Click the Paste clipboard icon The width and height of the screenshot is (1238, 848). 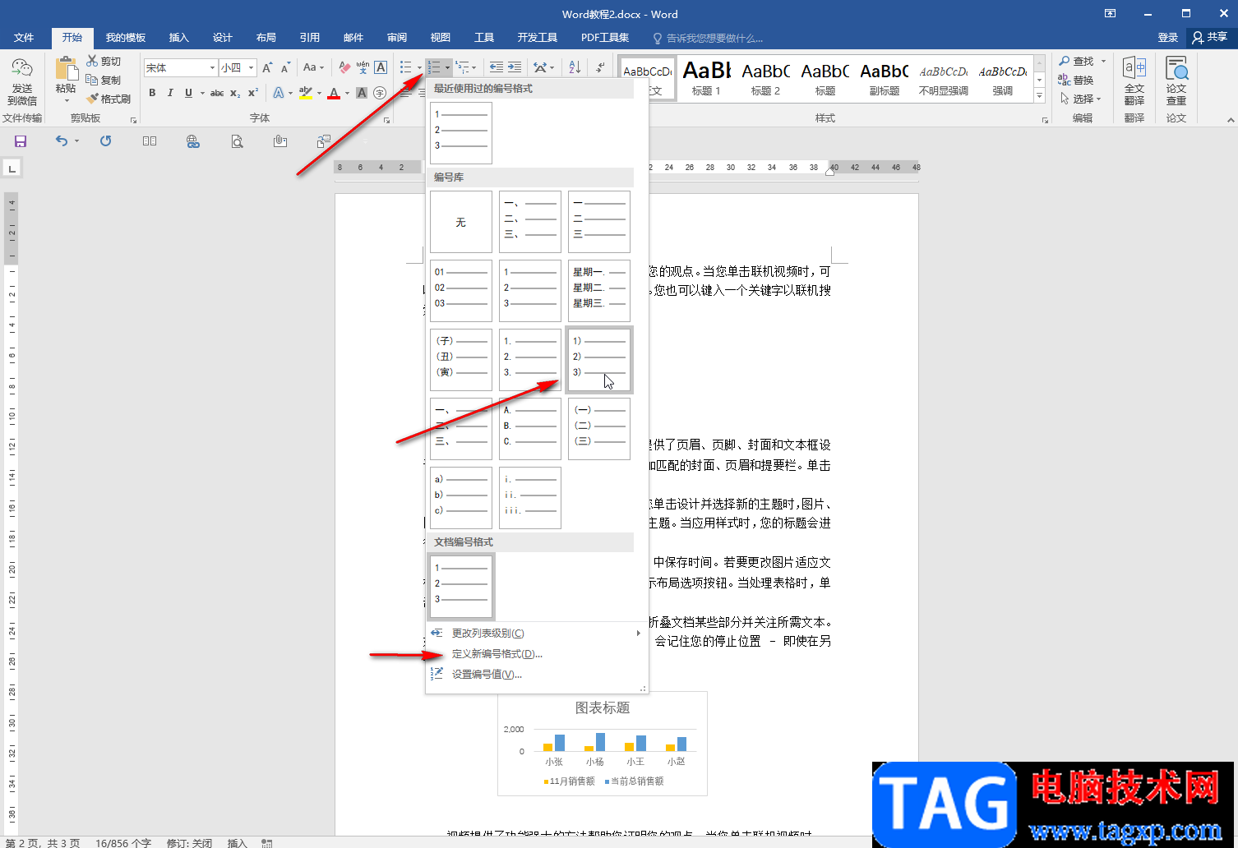point(66,70)
